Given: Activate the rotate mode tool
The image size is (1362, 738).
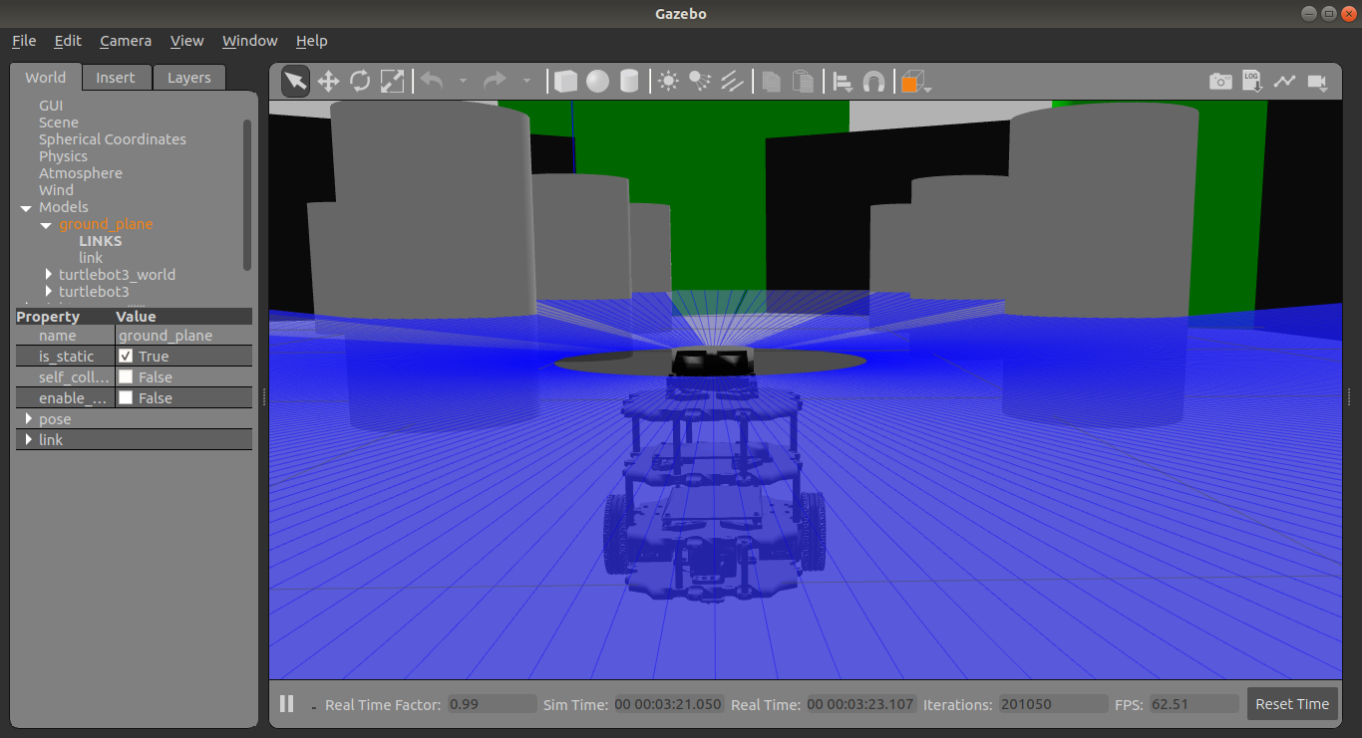Looking at the screenshot, I should click(x=360, y=81).
